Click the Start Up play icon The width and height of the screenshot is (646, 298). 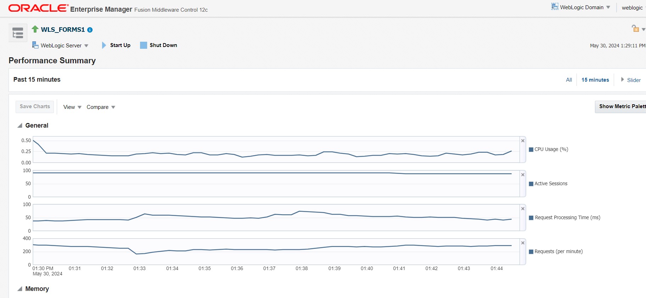coord(104,45)
